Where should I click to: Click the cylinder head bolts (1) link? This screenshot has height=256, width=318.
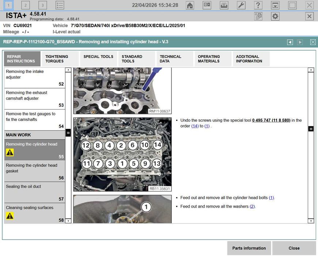[x=272, y=198]
